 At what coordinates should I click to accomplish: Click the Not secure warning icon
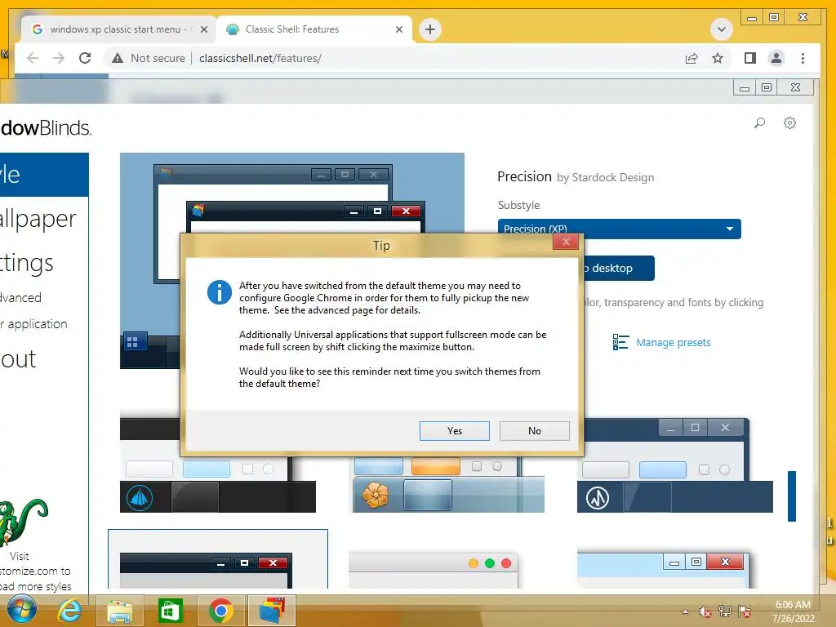118,58
